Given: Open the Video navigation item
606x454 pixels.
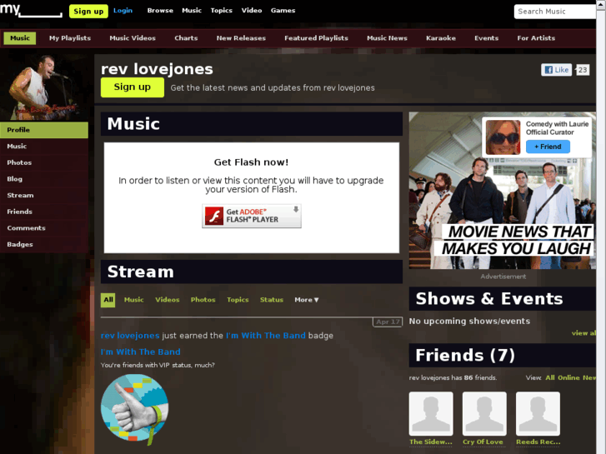Looking at the screenshot, I should 252,11.
